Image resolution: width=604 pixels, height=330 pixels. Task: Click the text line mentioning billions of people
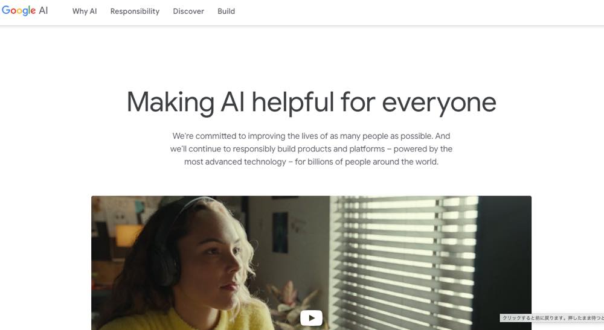pos(311,162)
